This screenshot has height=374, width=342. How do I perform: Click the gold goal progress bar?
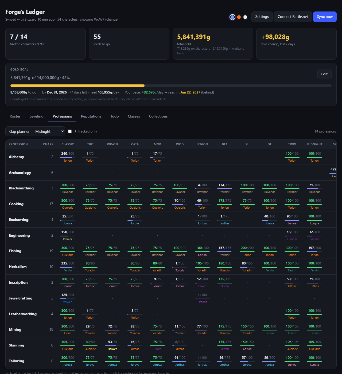[171, 86]
